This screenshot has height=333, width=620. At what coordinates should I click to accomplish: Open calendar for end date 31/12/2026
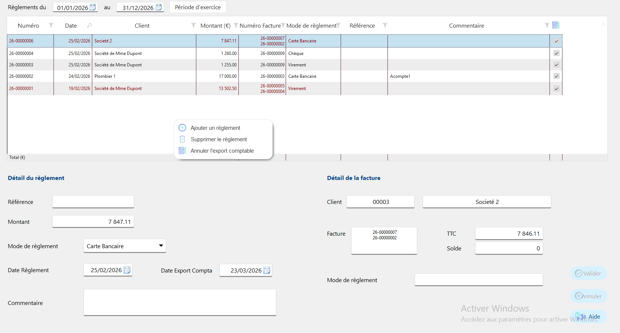[x=159, y=7]
